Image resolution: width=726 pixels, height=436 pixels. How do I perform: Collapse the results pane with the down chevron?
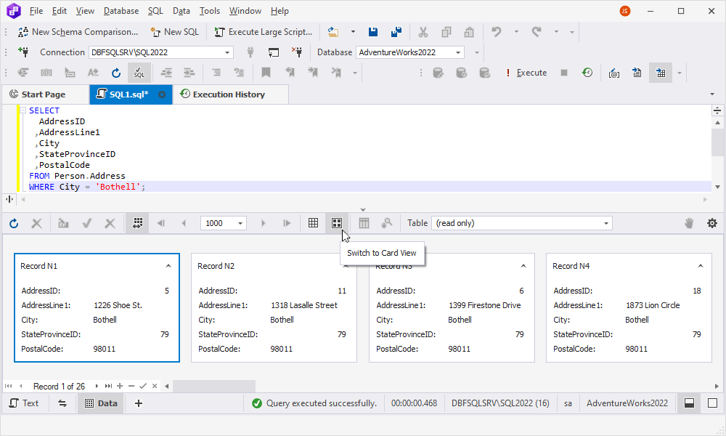click(363, 209)
